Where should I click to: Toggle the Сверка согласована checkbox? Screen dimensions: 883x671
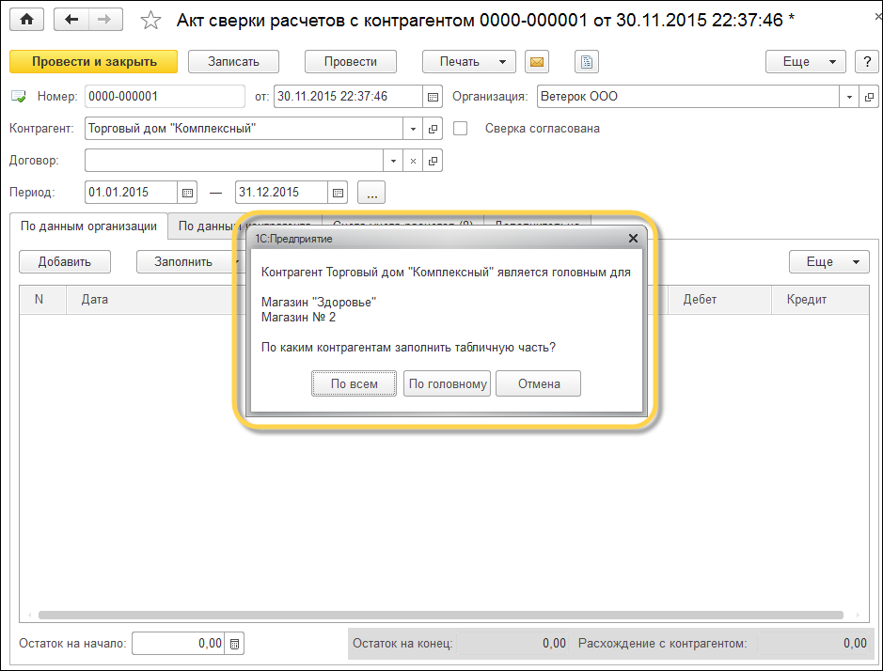tap(460, 129)
